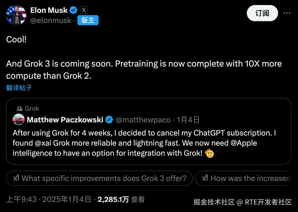Open Matthew Paczkowski's avatar
Image resolution: width=298 pixels, height=212 pixels.
click(x=19, y=120)
